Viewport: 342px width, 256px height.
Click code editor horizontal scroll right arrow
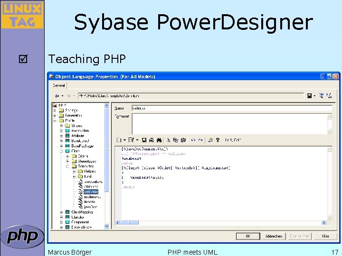click(x=324, y=222)
